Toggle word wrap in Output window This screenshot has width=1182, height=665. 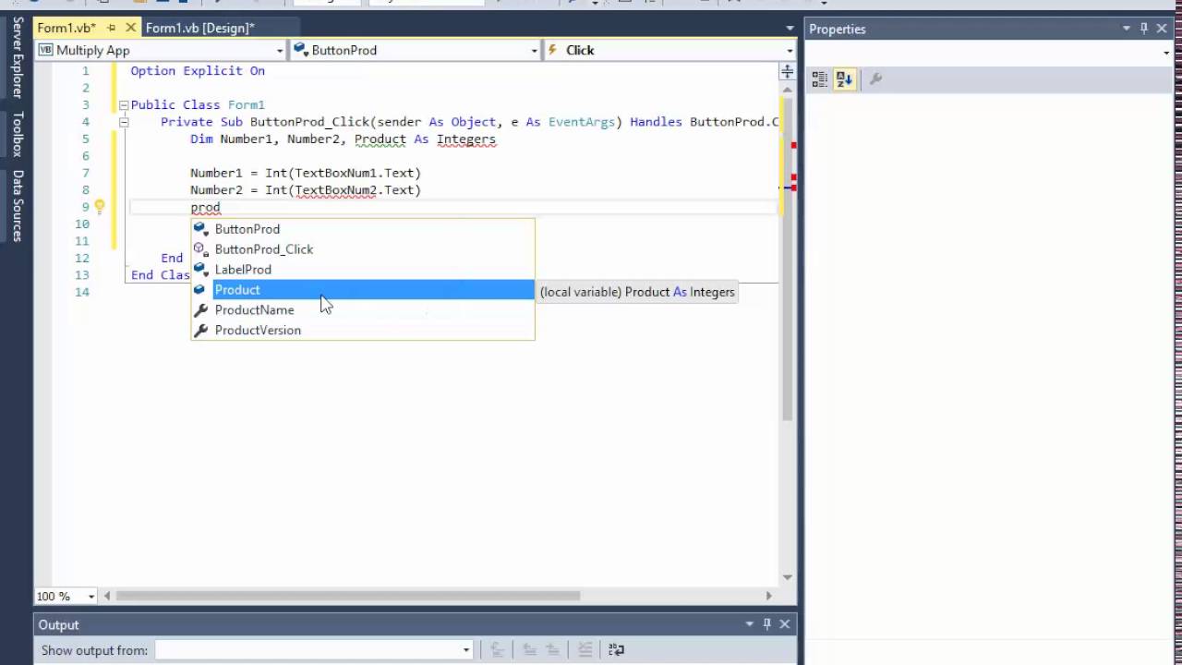coord(617,650)
